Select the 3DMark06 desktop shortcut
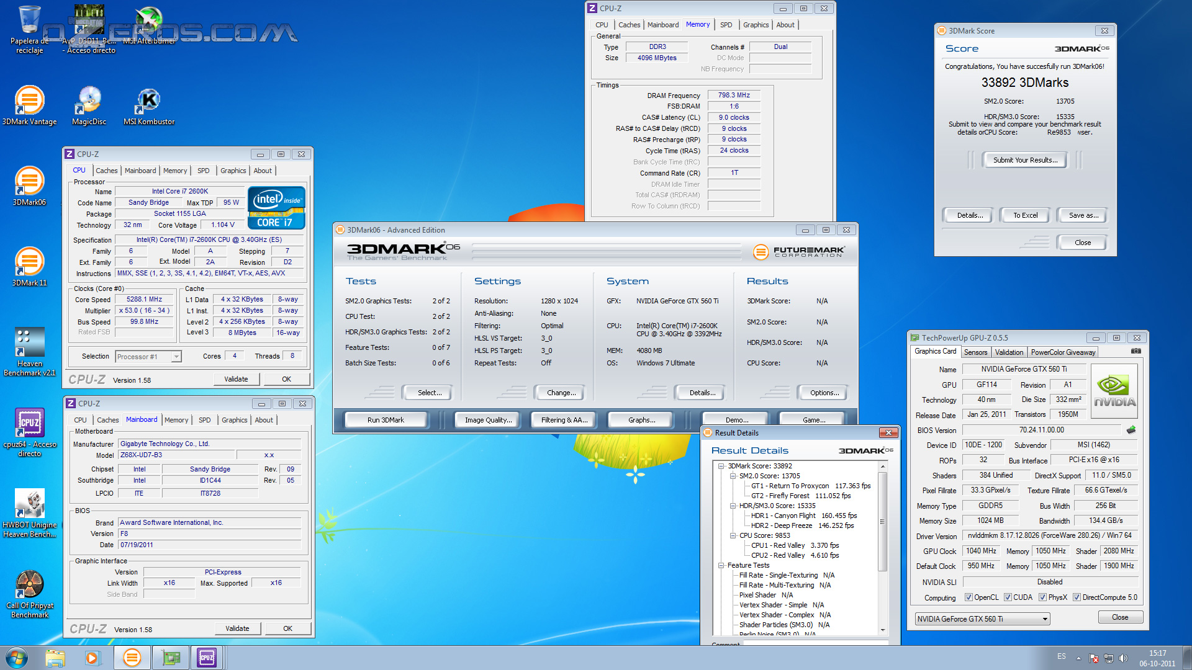 29,186
